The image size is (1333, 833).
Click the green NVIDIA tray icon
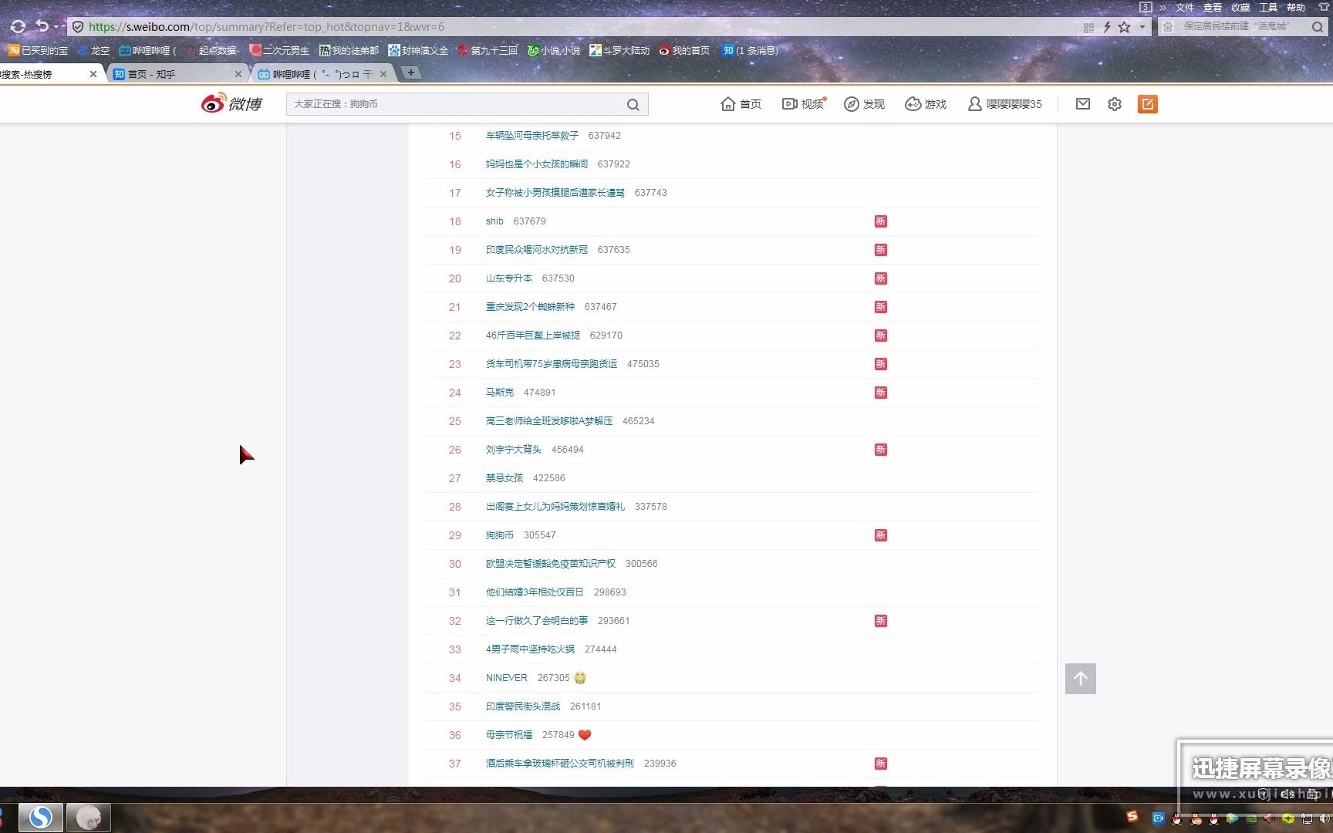click(x=1251, y=818)
